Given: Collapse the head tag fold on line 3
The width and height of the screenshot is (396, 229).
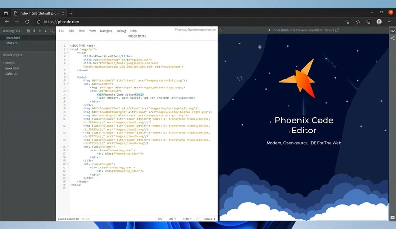Looking at the screenshot, I should tap(68, 53).
